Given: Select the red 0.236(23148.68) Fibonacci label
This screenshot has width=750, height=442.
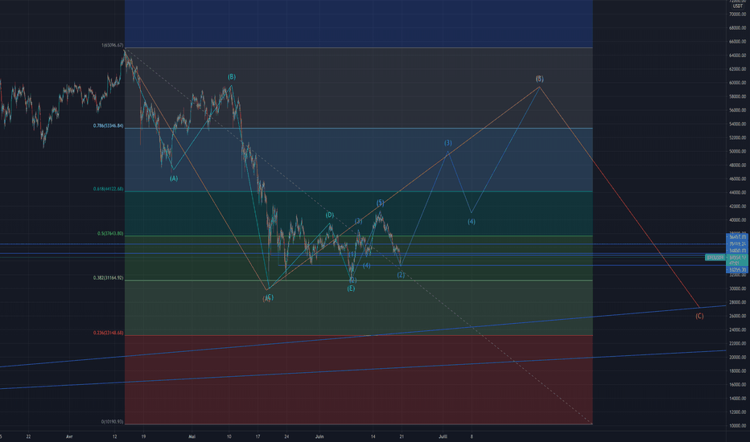Looking at the screenshot, I should [x=108, y=333].
